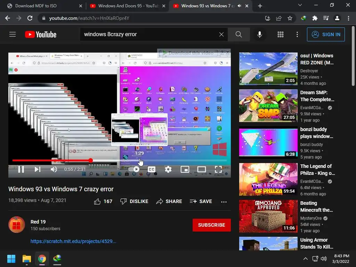This screenshot has height=267, width=356.
Task: Install app icon in address bar
Action: click(267, 18)
